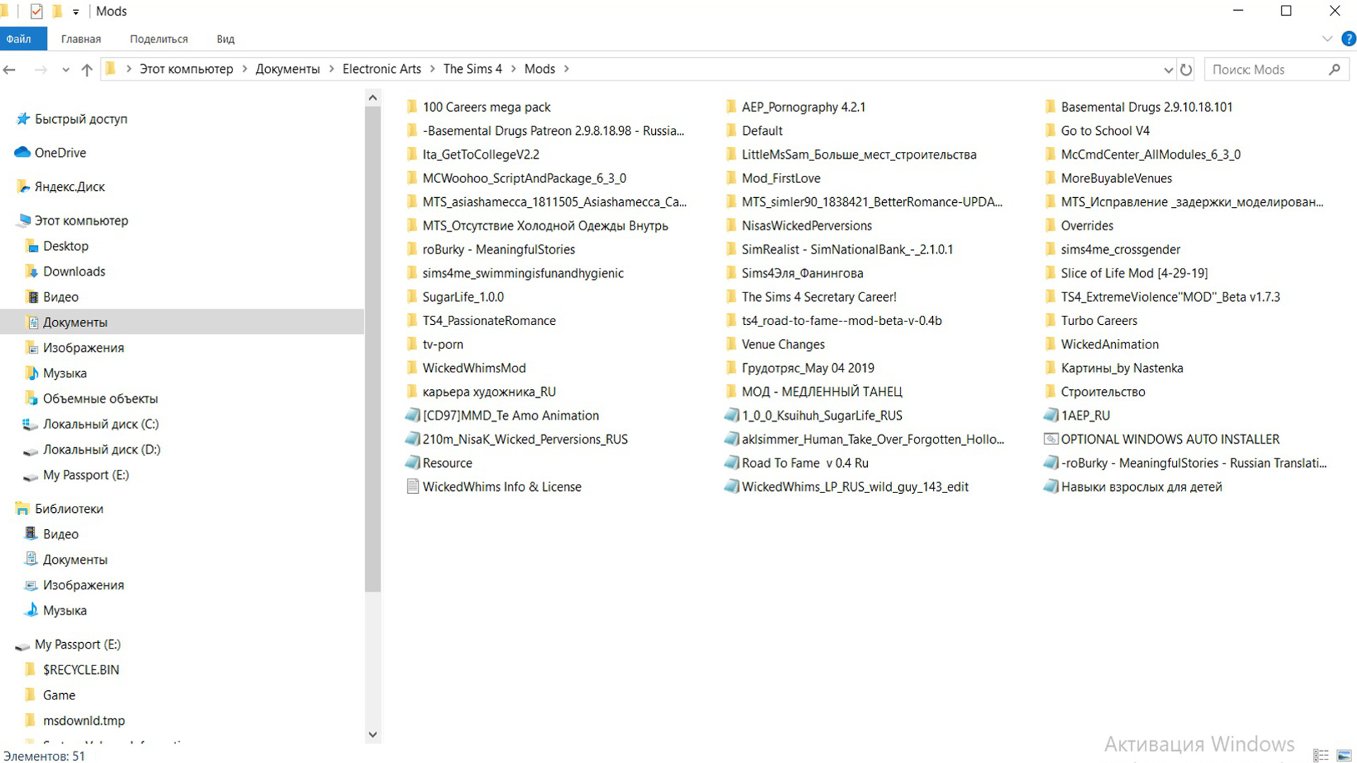1357x763 pixels.
Task: Click The Sims 4 breadcrumb
Action: [472, 69]
